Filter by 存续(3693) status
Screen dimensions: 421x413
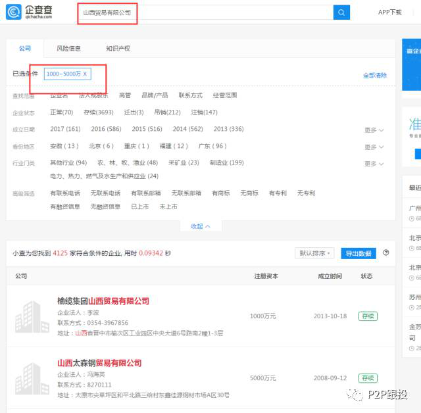(99, 112)
